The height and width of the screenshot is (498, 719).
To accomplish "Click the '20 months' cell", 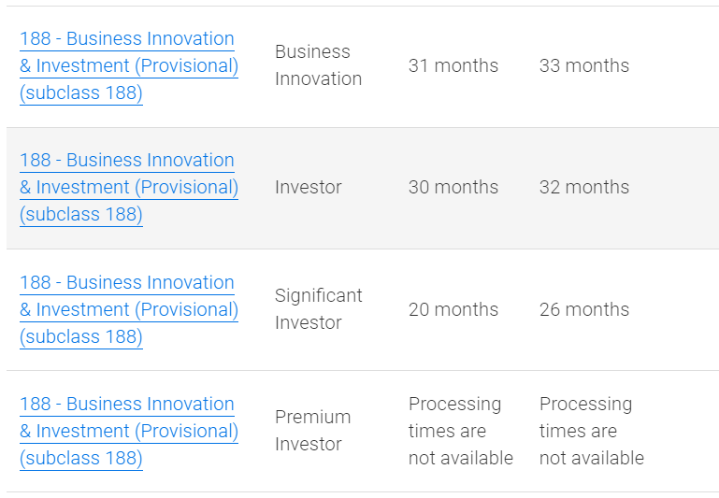I will tap(453, 309).
